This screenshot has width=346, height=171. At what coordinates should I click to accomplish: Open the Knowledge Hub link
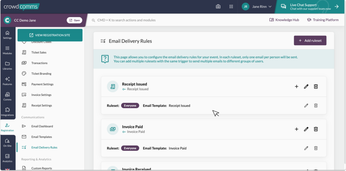coord(284,20)
